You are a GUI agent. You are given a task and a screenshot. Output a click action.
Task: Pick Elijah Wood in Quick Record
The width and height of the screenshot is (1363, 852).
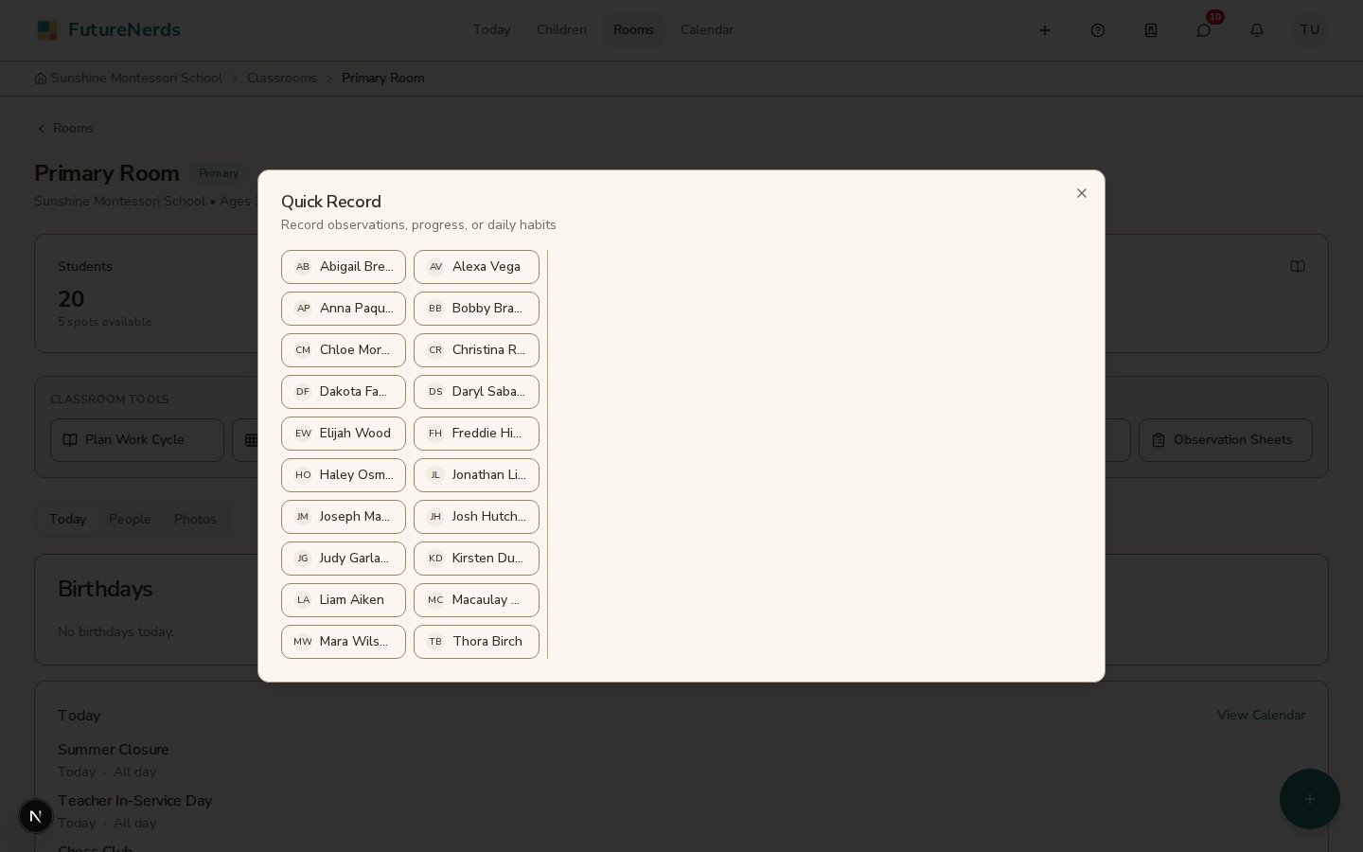344,434
